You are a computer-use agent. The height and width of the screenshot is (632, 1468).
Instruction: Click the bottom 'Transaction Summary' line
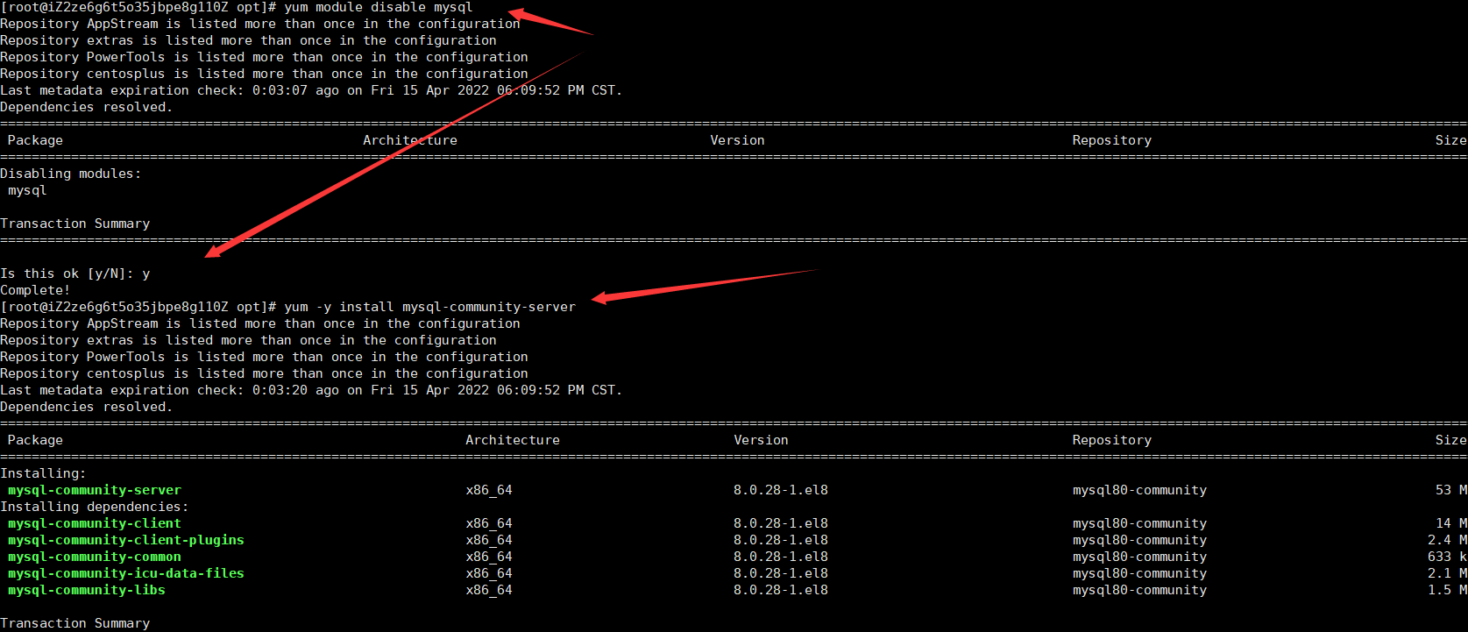coord(75,623)
